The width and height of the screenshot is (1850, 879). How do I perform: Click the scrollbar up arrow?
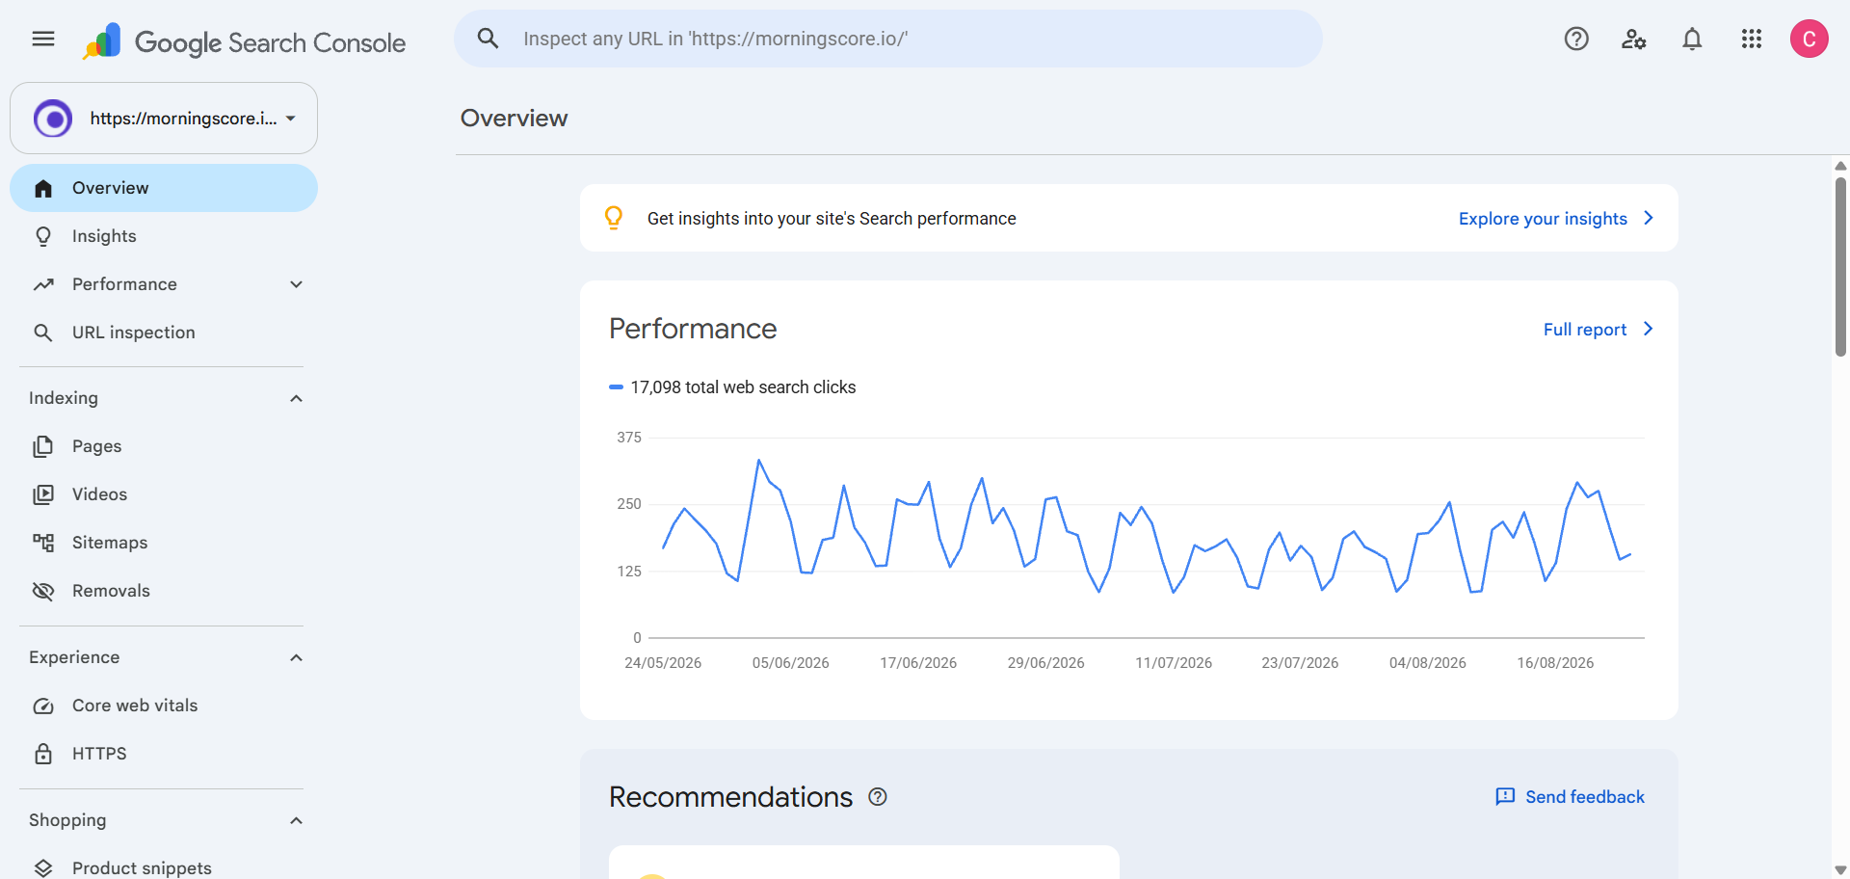[x=1840, y=166]
